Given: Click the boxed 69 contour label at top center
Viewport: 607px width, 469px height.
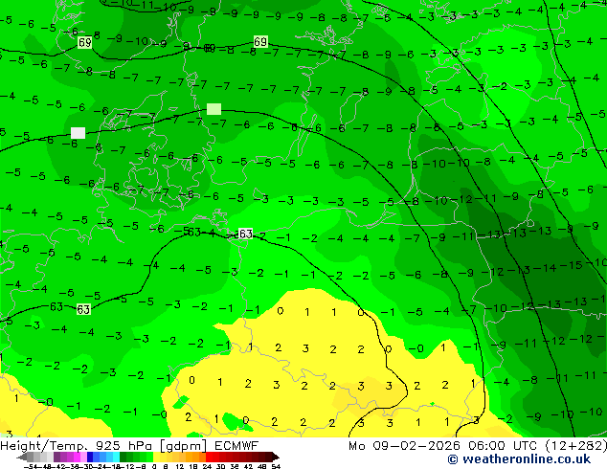Looking at the screenshot, I should 260,41.
